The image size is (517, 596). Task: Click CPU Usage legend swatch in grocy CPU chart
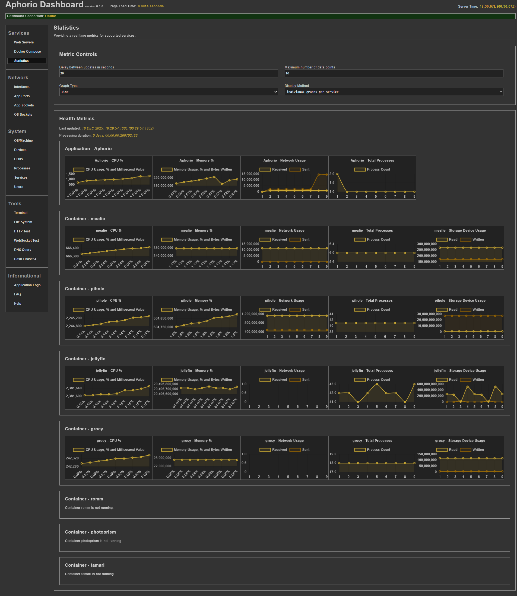pyautogui.click(x=78, y=450)
